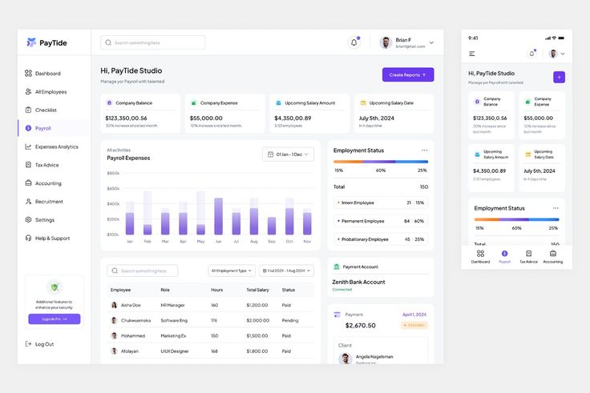Switch to Dashboard tab in mobile nav
Image resolution: width=590 pixels, height=393 pixels.
point(480,257)
